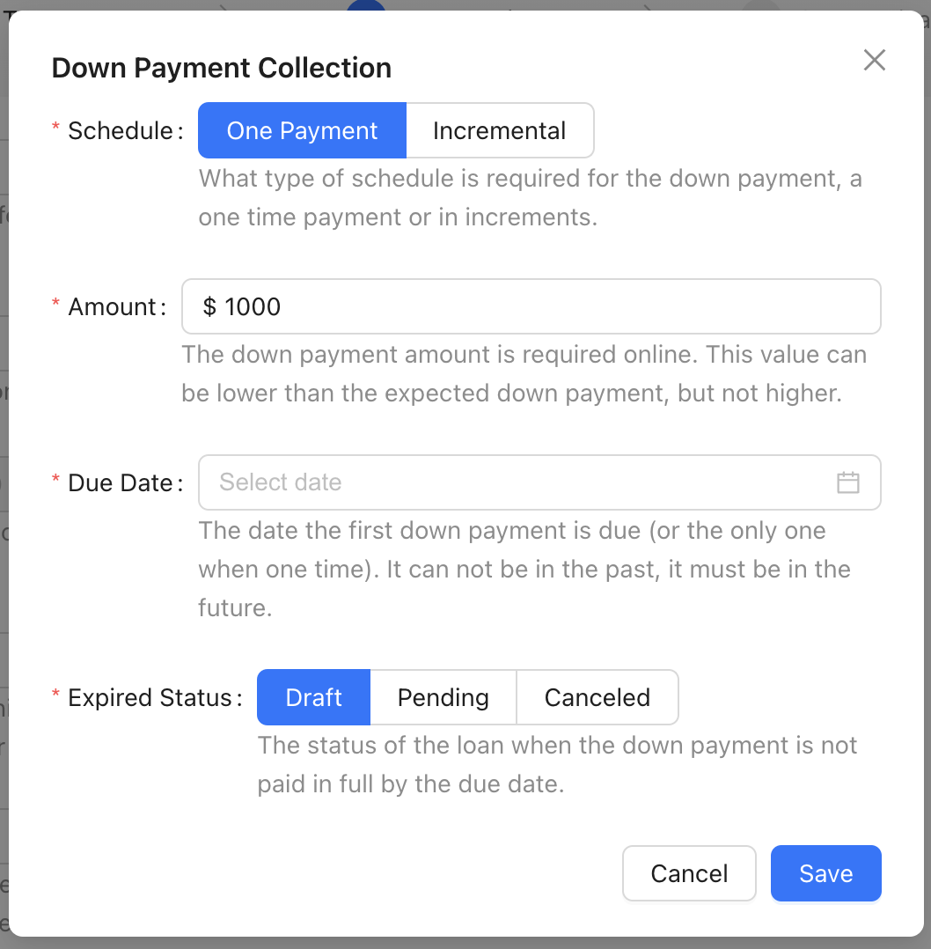Click the Schedule field label
Viewport: 931px width, 949px height.
[x=121, y=130]
